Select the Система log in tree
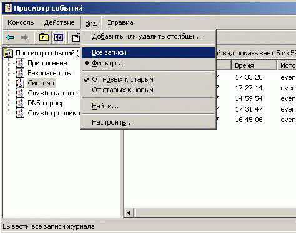This screenshot has height=233, width=296. click(41, 83)
